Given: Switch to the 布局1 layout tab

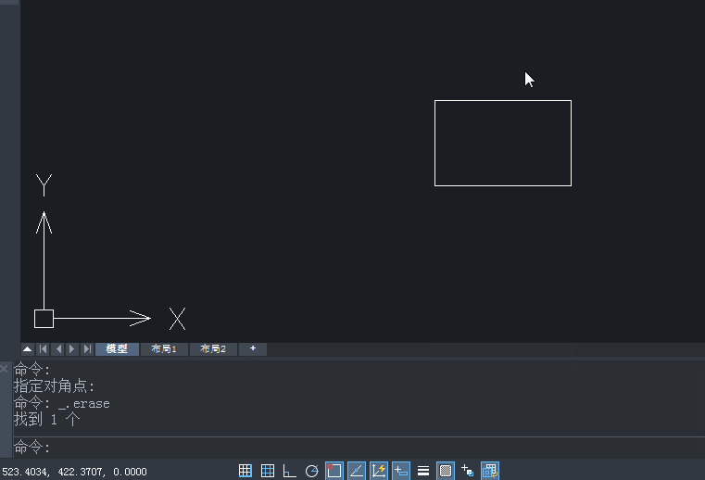Looking at the screenshot, I should 164,349.
